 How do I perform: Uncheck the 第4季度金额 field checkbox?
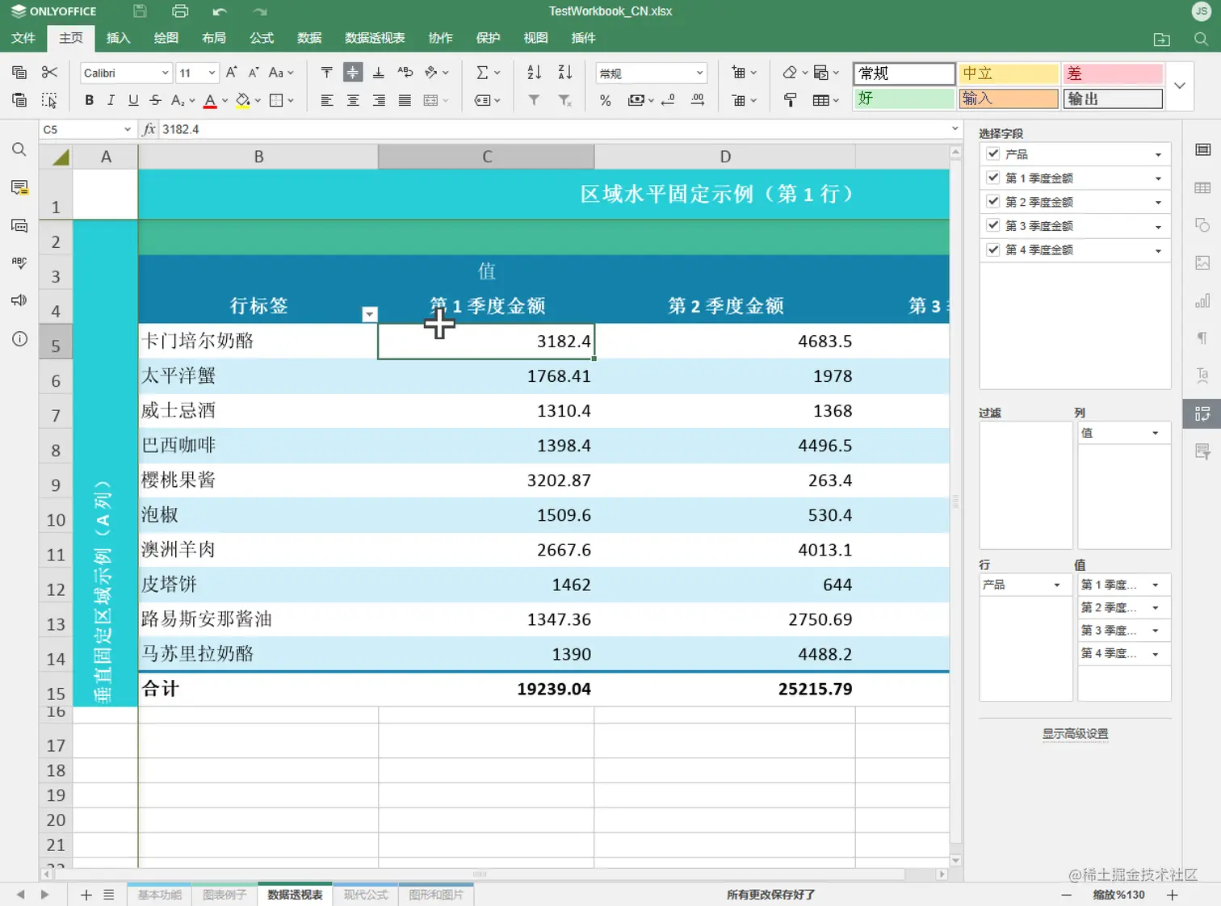[992, 250]
